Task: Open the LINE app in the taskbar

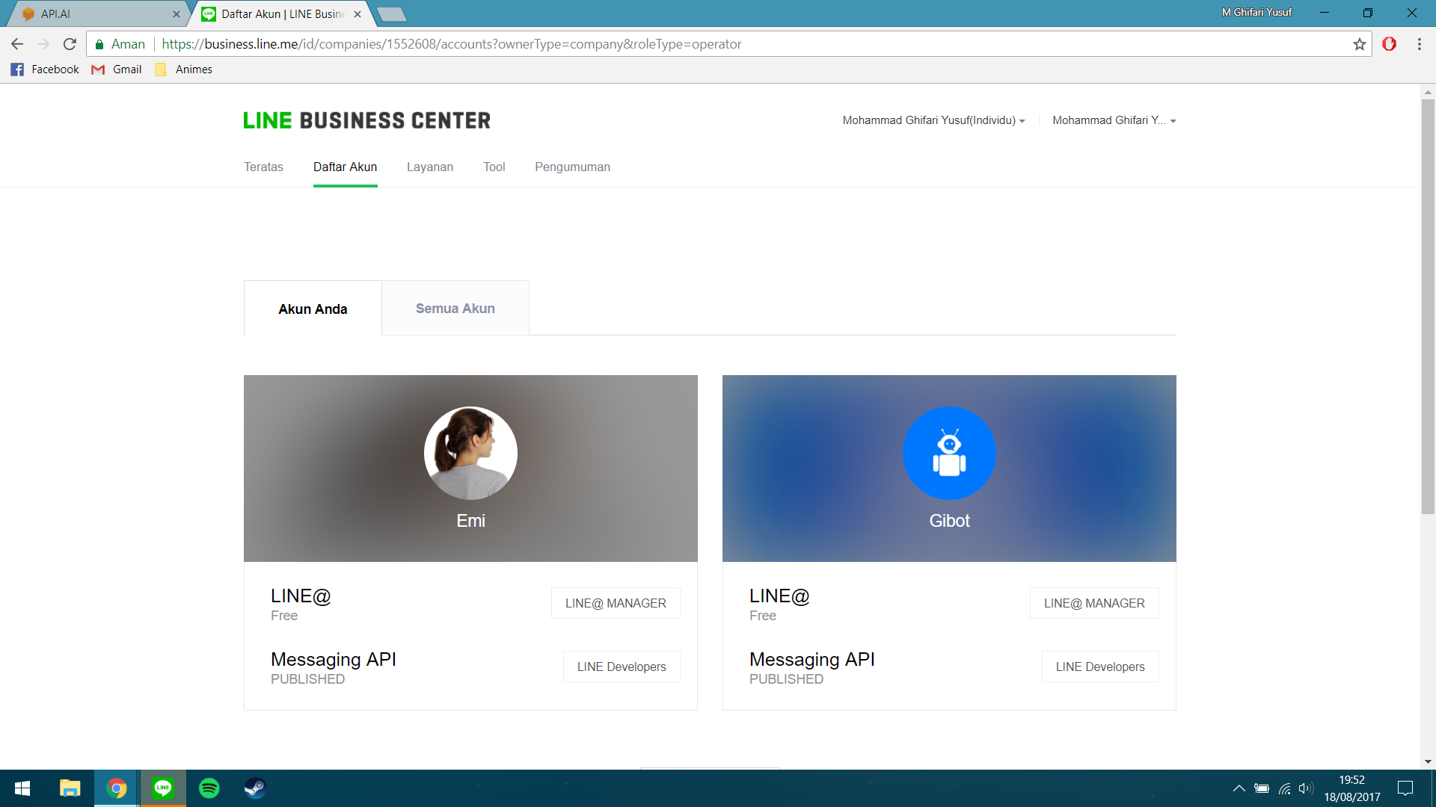Action: point(163,788)
